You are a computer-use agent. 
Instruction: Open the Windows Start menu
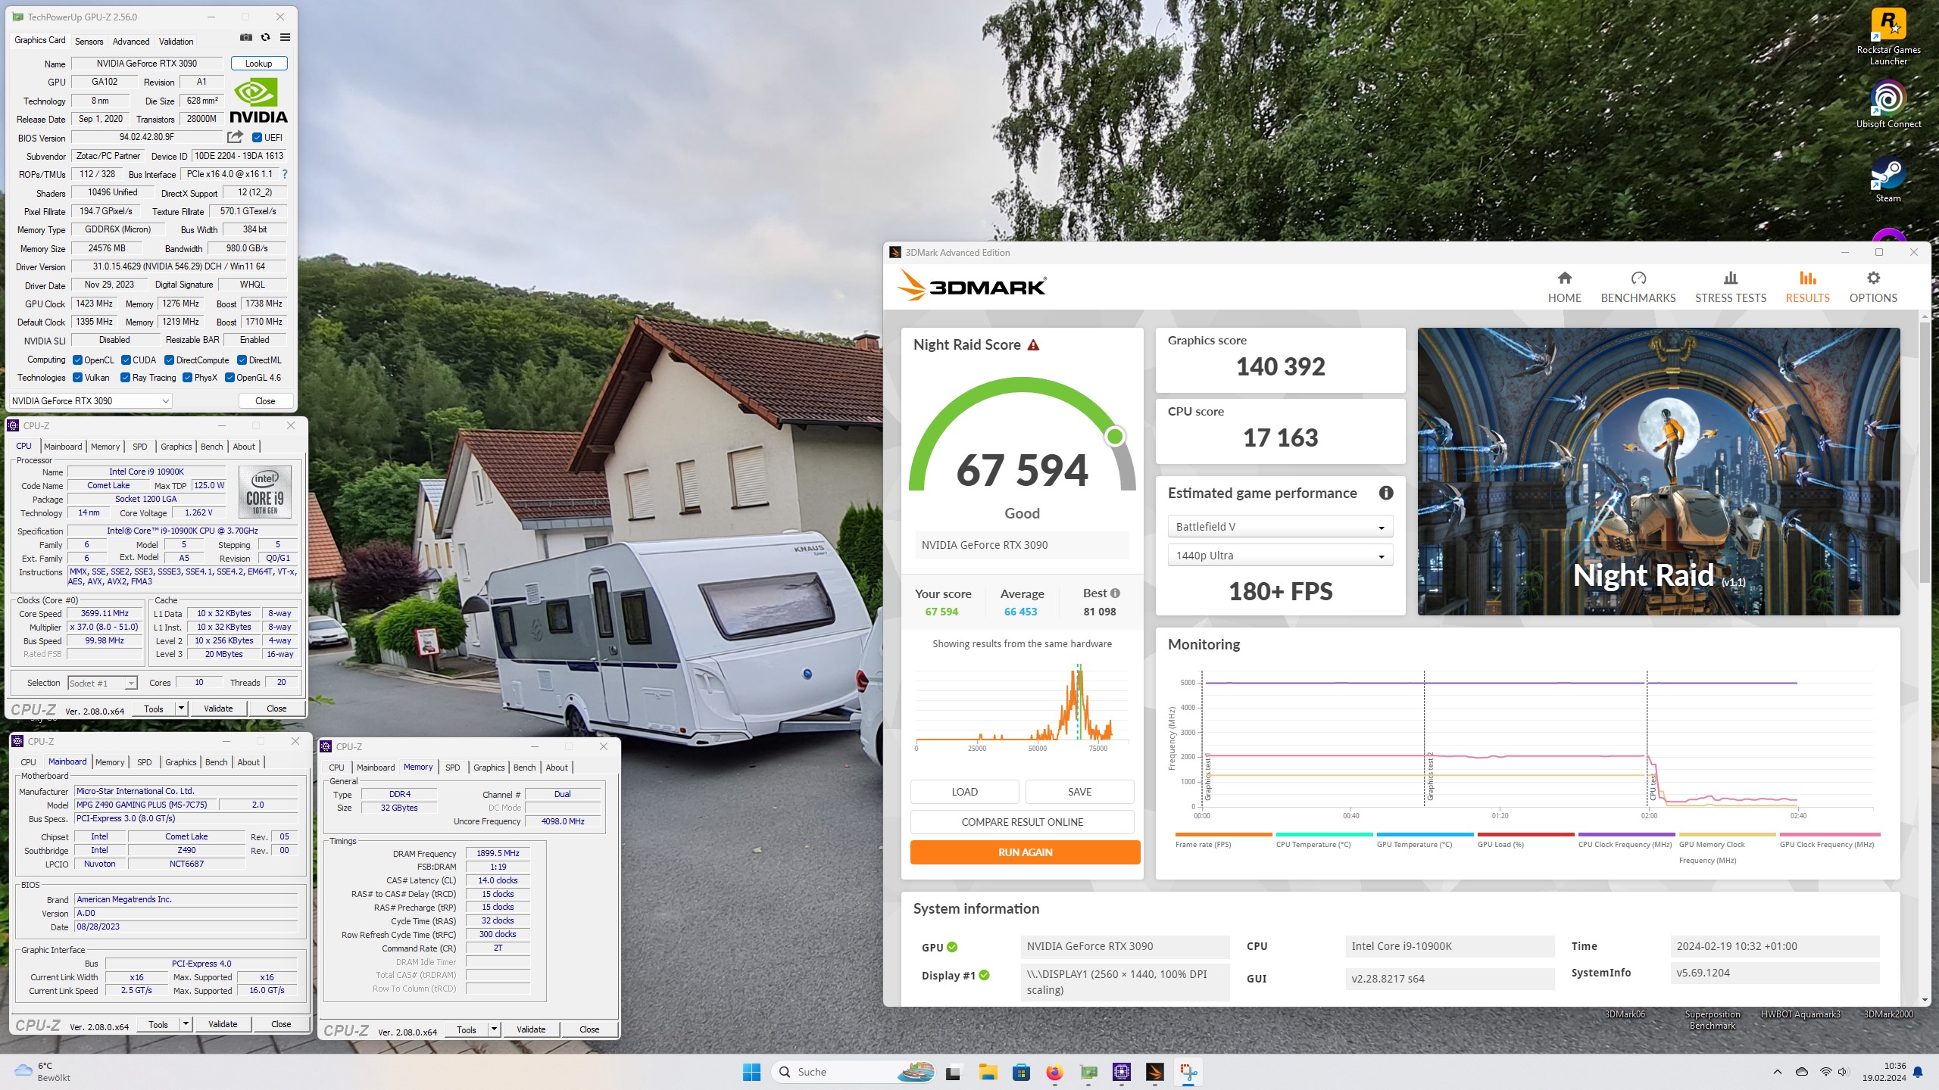pos(751,1072)
